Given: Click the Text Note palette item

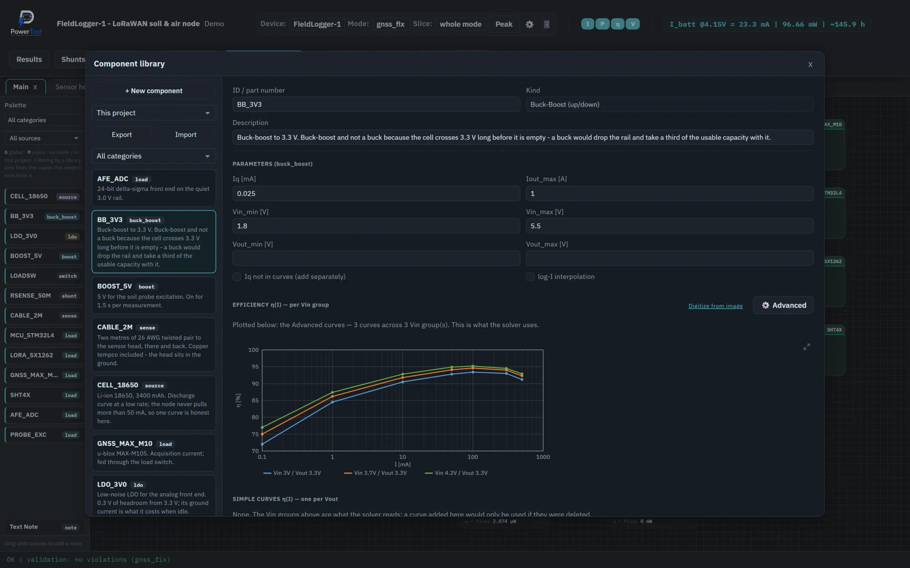Looking at the screenshot, I should coord(44,527).
